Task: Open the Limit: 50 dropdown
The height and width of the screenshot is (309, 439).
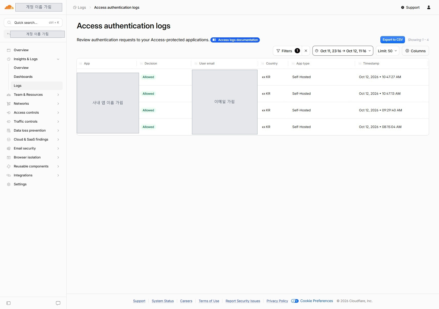Action: 387,51
